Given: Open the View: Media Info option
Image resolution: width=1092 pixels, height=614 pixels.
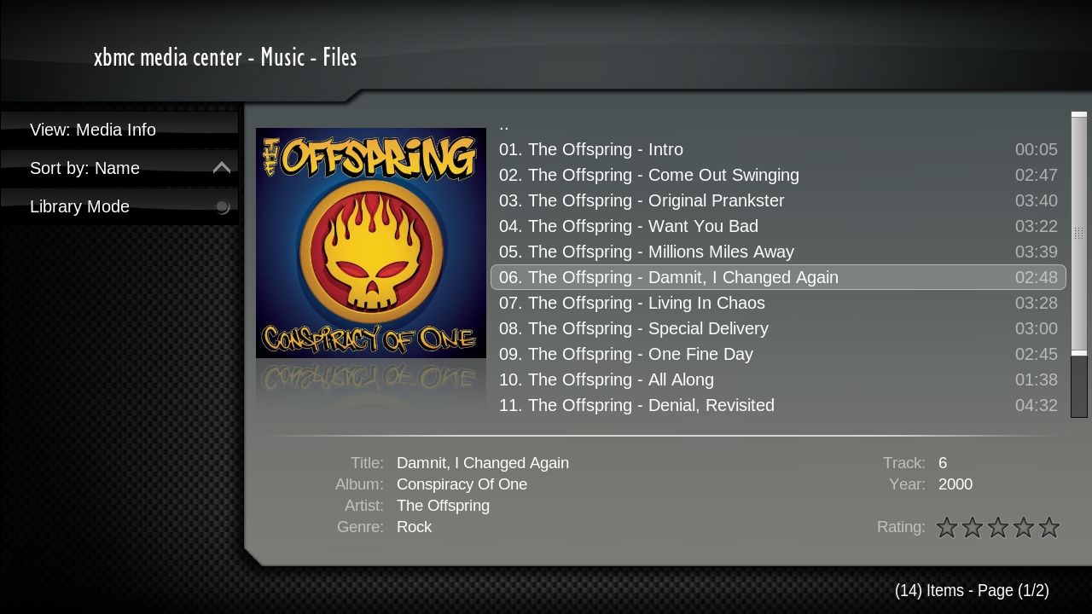Looking at the screenshot, I should coord(119,130).
